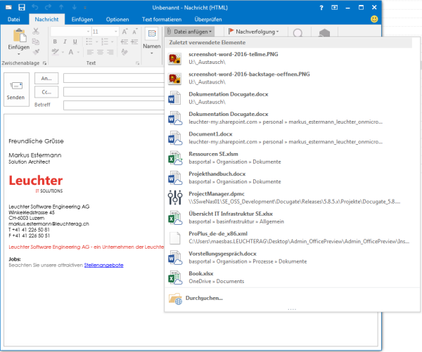The height and width of the screenshot is (352, 422).
Task: Open the Stellenangebote link
Action: coord(103,265)
